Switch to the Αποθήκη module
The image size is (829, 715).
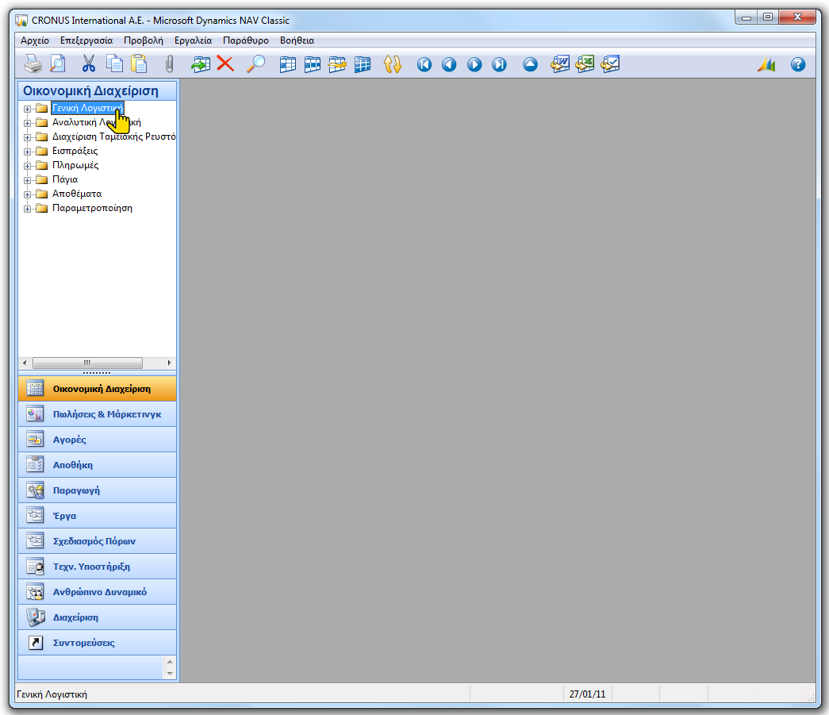click(98, 465)
